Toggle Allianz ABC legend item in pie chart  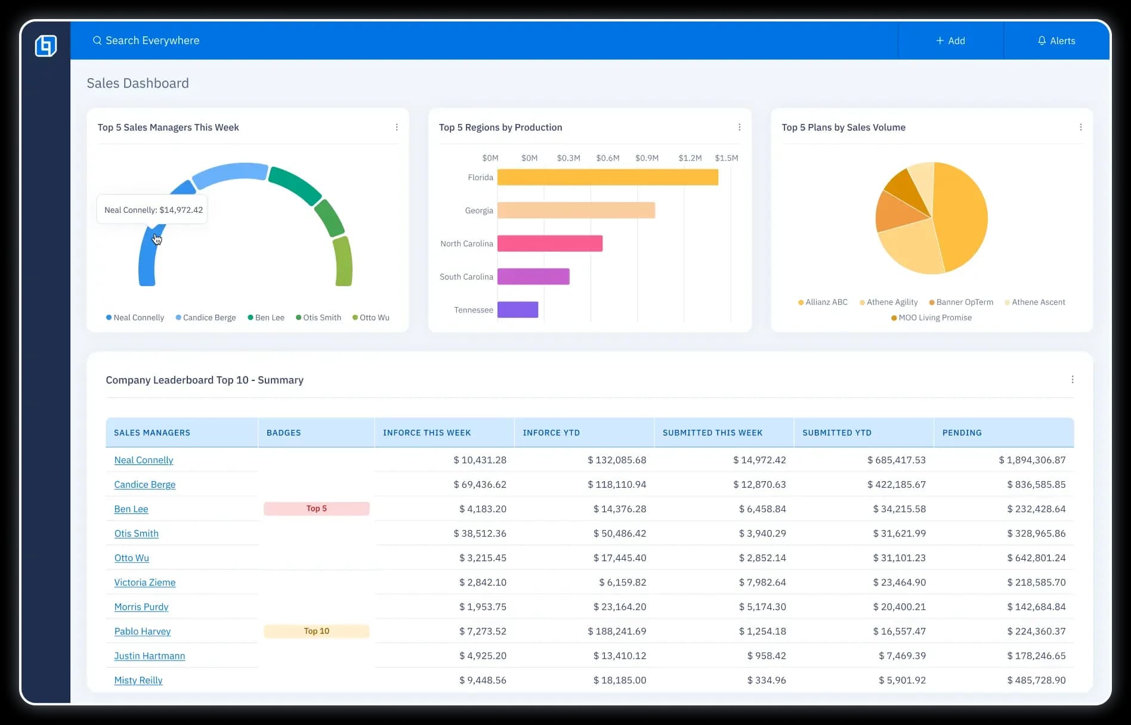823,302
